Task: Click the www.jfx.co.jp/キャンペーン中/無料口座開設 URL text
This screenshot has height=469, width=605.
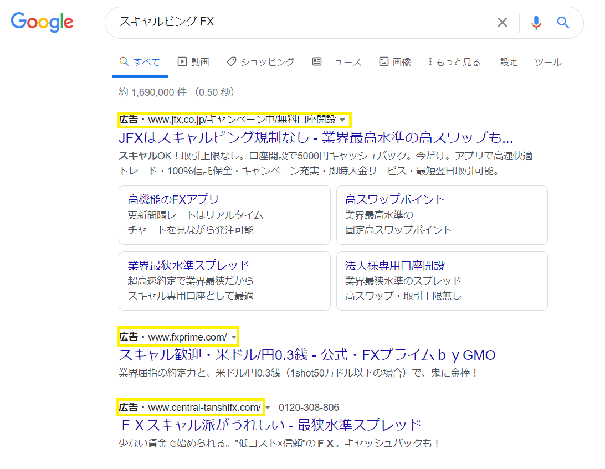Action: point(242,120)
